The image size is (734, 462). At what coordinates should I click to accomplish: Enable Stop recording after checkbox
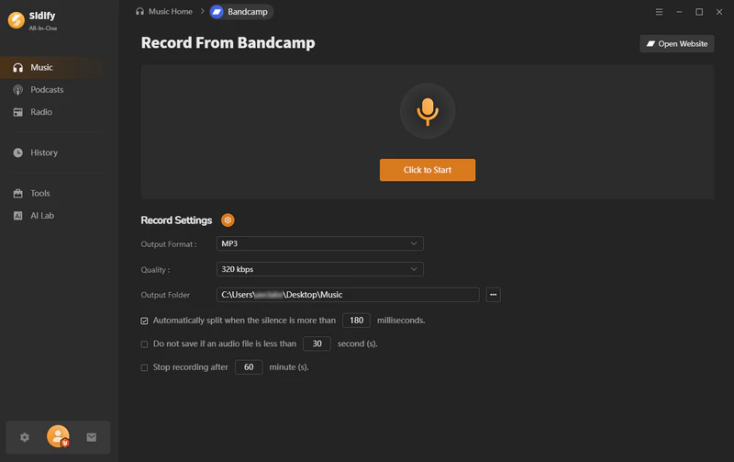144,367
